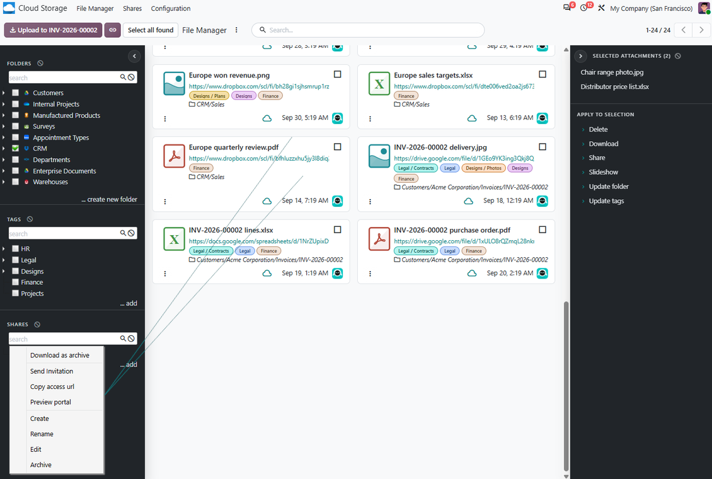Open the Configuration top menu
The image size is (712, 479).
(171, 8)
